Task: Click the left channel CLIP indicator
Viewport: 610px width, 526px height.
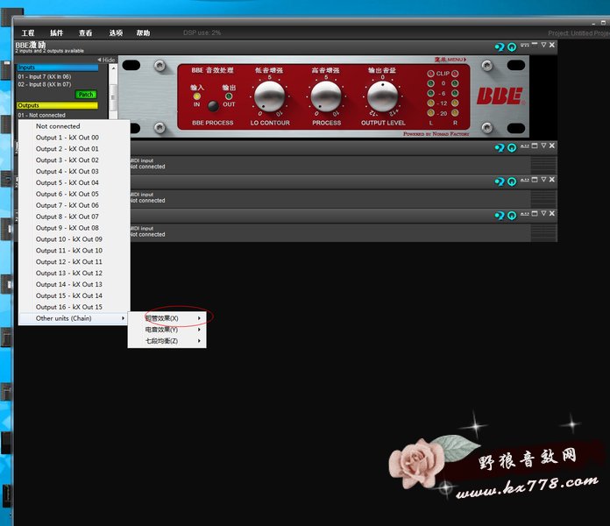Action: (x=430, y=74)
